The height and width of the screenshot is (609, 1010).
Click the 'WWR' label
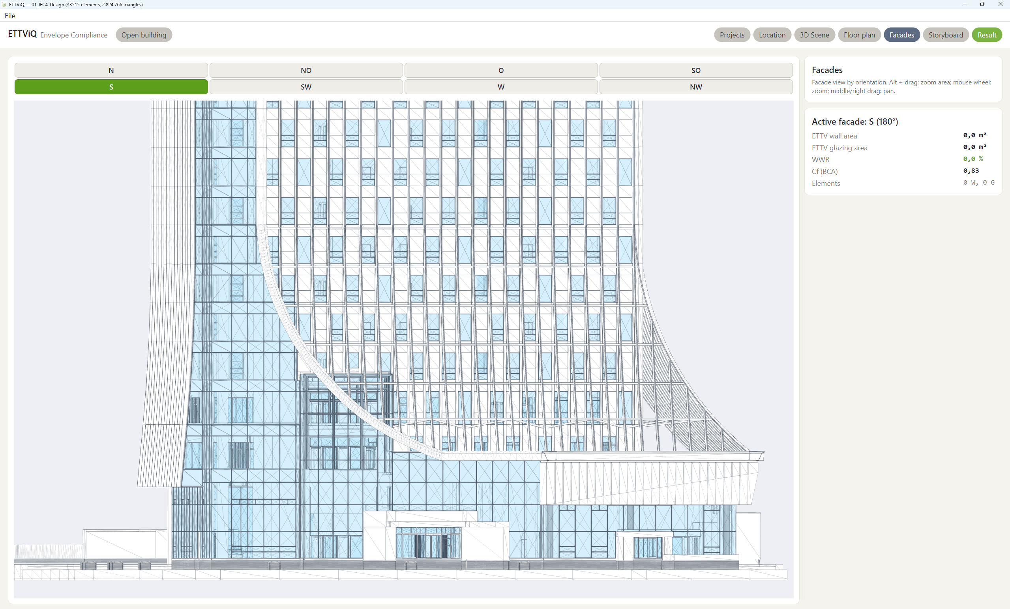pyautogui.click(x=820, y=160)
